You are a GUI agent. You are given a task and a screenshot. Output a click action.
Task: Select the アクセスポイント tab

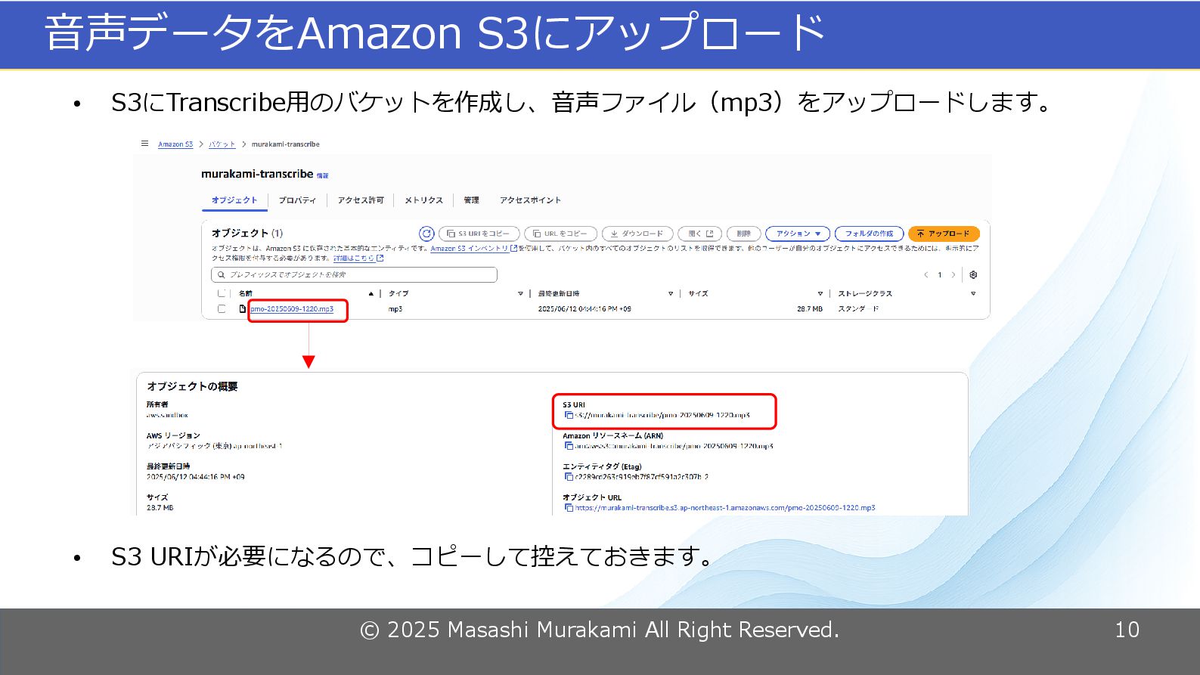530,200
